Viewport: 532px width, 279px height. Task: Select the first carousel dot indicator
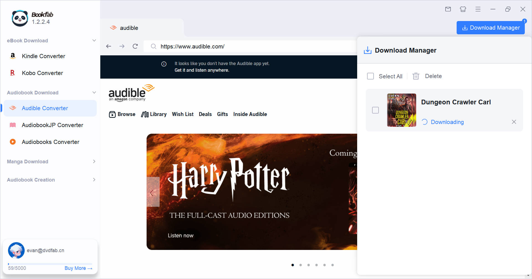(x=293, y=265)
